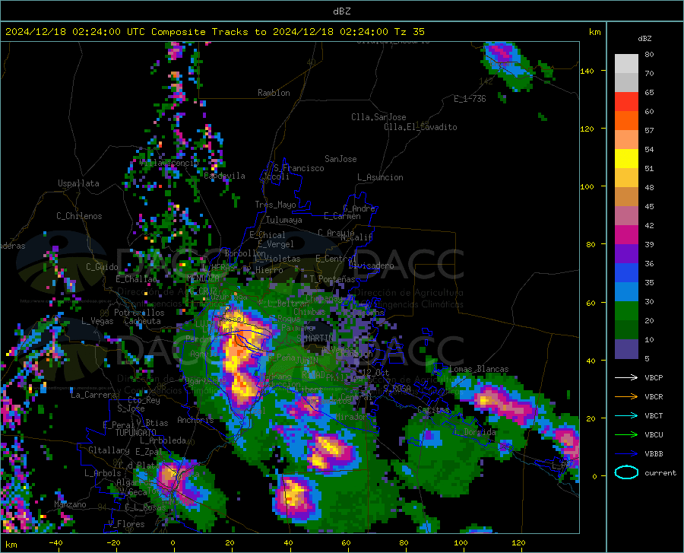This screenshot has width=684, height=553.
Task: Click the 'S_Francisco' map label
Action: tap(299, 168)
